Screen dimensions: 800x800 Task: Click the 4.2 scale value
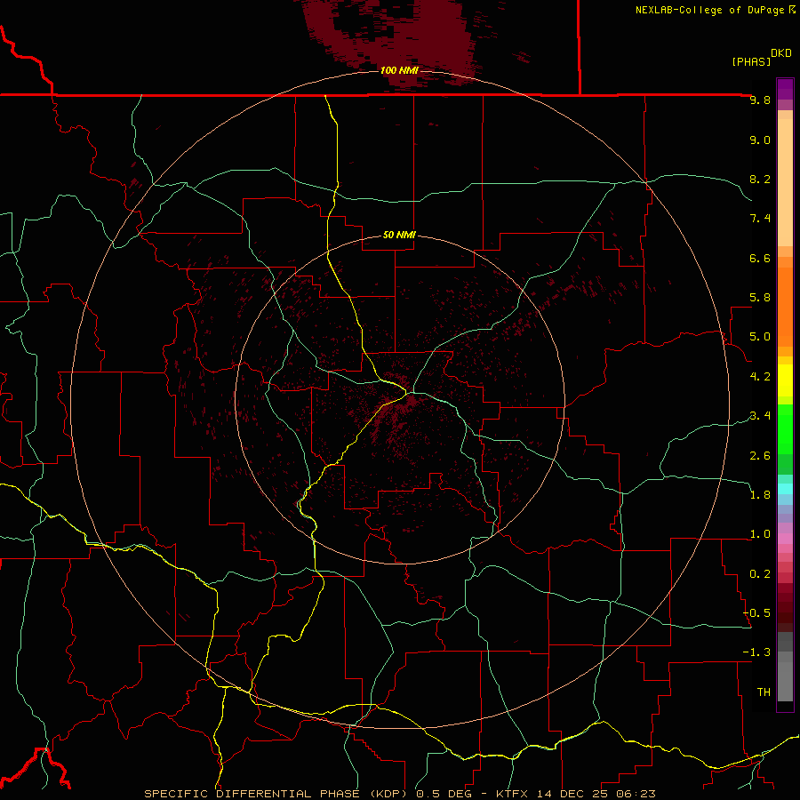click(760, 377)
